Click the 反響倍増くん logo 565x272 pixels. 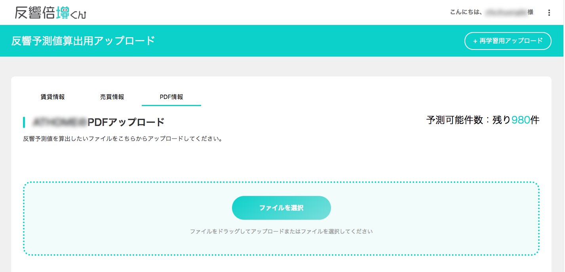pos(51,13)
